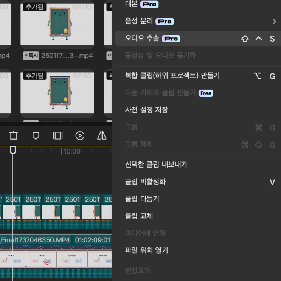Click the marker shield icon

coord(36,135)
